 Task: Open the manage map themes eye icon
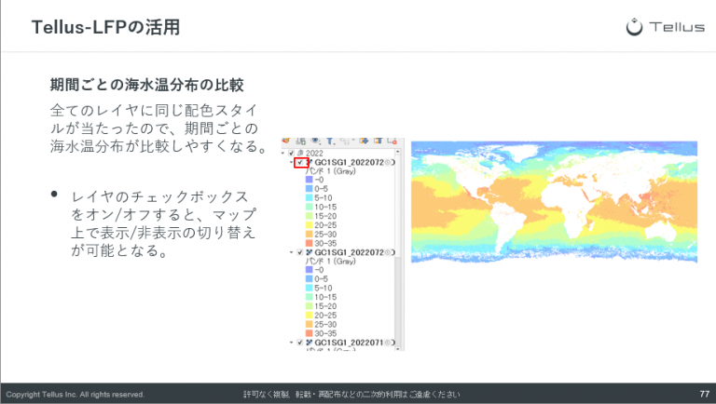pos(315,141)
